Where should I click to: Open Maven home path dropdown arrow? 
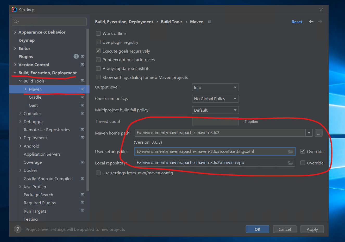tap(309, 133)
